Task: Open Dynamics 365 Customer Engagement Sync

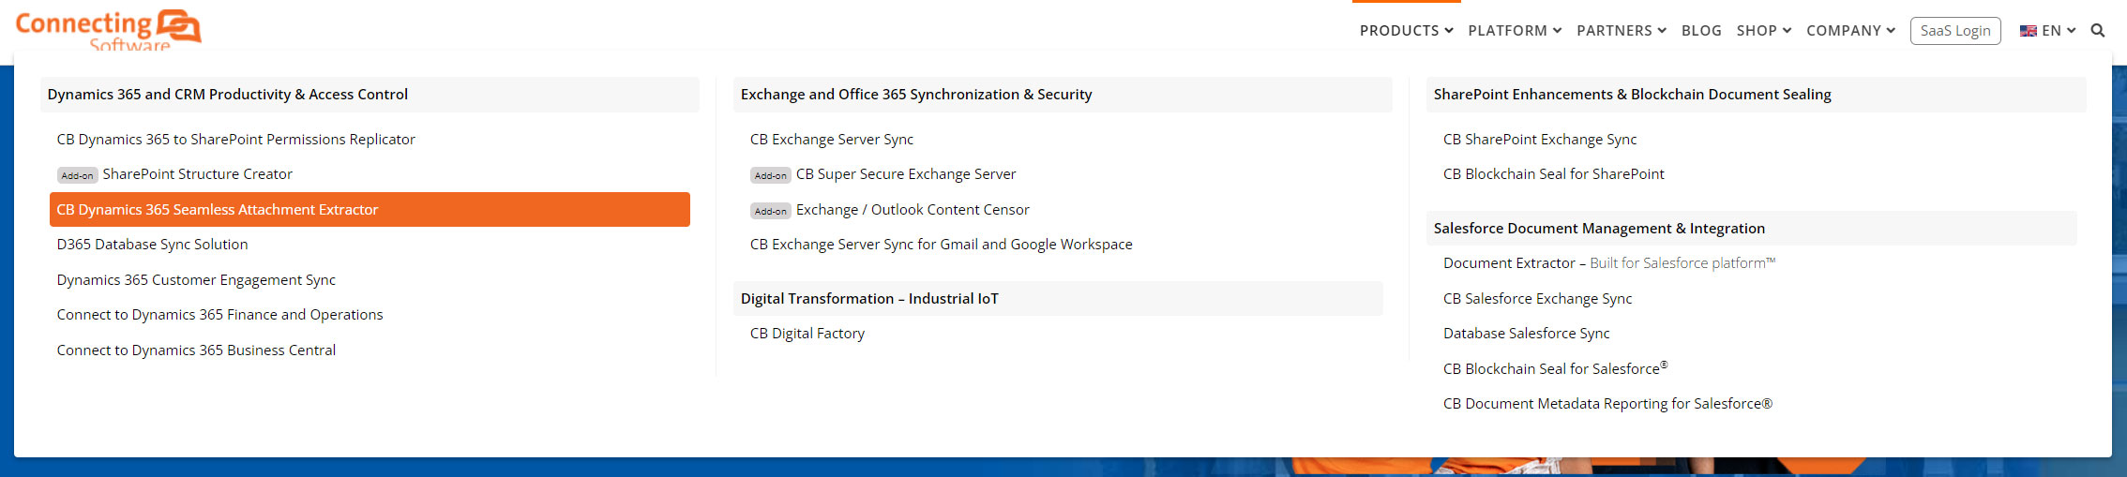Action: 196,279
